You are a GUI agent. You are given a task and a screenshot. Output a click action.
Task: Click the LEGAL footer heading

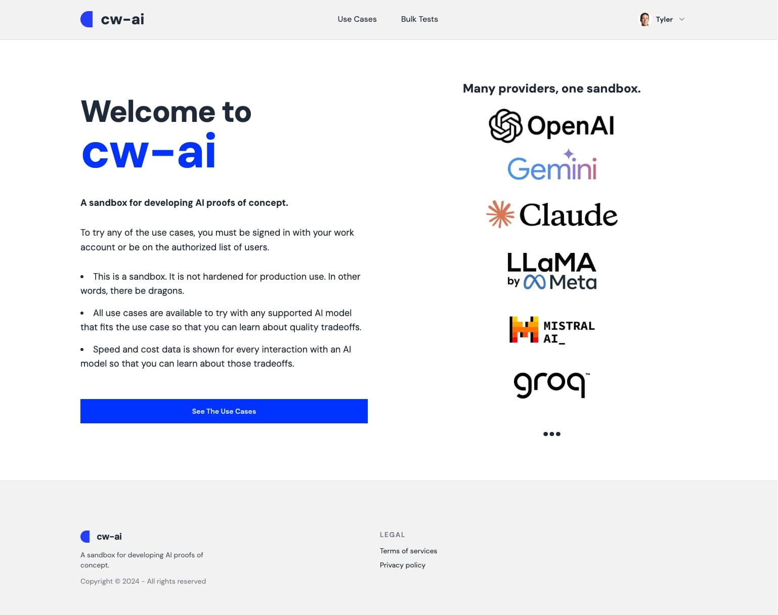(x=393, y=535)
